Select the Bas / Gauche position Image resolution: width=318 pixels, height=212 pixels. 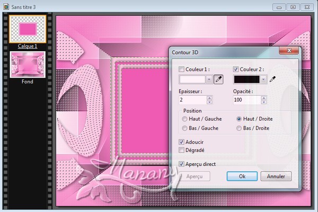click(184, 128)
